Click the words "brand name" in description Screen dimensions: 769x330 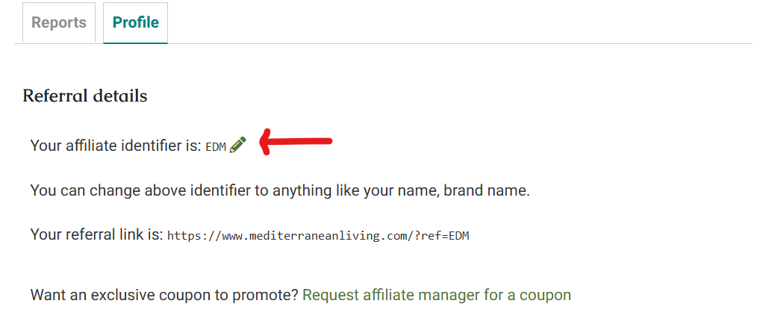pyautogui.click(x=485, y=190)
